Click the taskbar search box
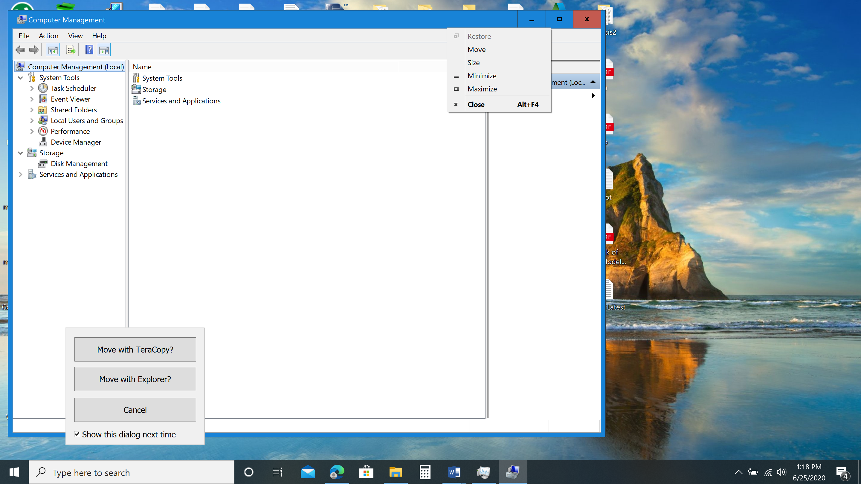861x484 pixels. tap(132, 472)
